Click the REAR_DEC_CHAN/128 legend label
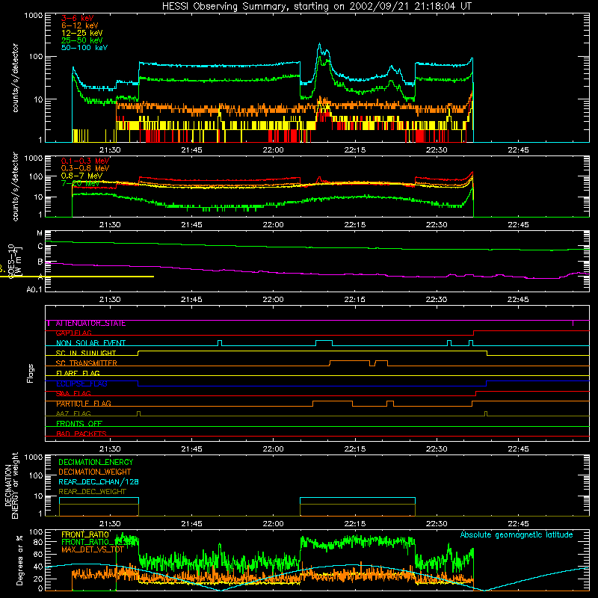The image size is (598, 598). (99, 482)
